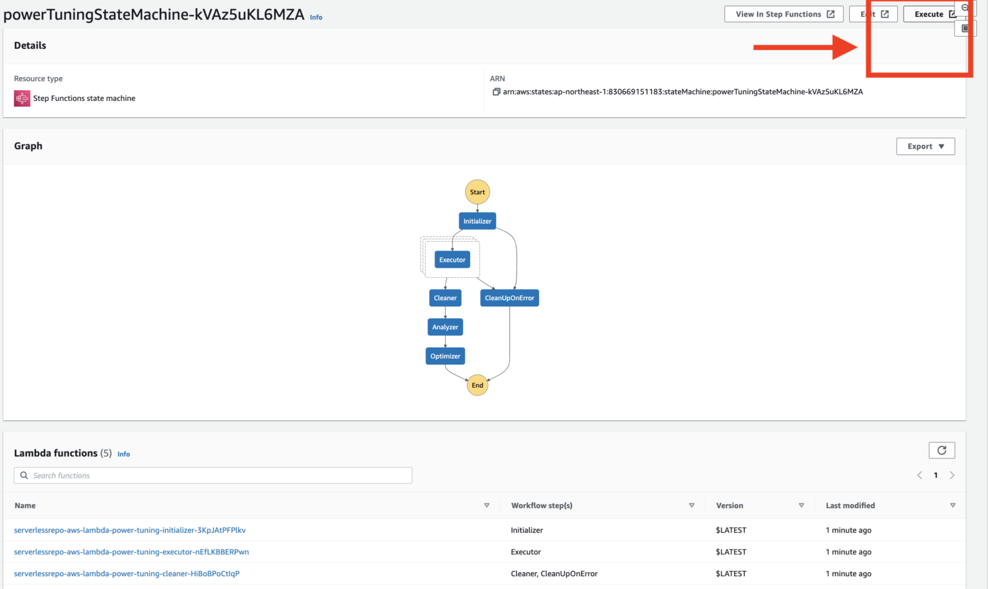This screenshot has width=988, height=589.
Task: Refresh the Lambda functions list
Action: click(x=942, y=450)
